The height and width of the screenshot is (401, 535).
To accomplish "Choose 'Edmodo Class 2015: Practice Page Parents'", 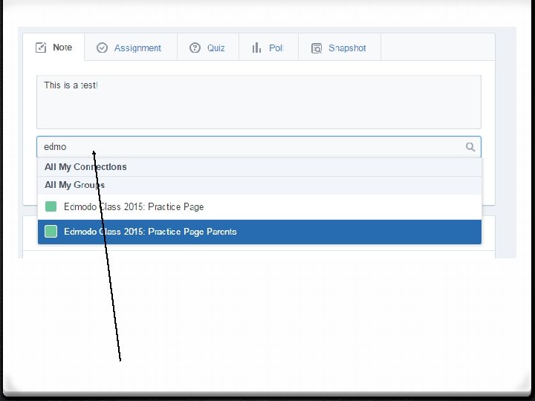I will coord(259,232).
